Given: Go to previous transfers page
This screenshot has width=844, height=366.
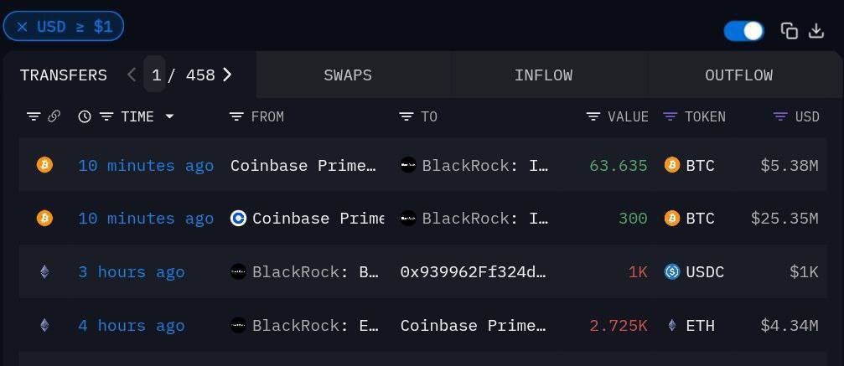Looking at the screenshot, I should tap(132, 75).
